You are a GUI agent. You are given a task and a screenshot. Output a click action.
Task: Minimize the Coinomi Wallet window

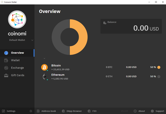[x=149, y=2]
